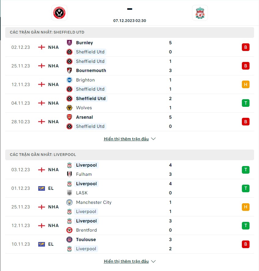
Task: Select the LASK club emblem
Action: click(69, 193)
